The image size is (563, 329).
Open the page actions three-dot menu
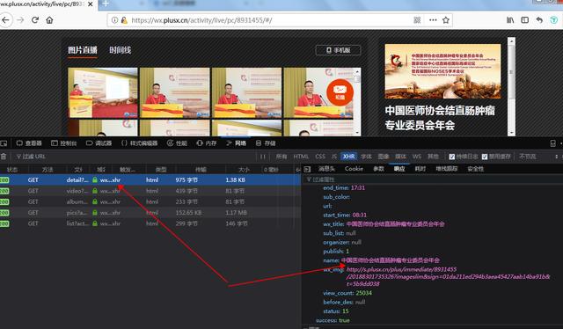pyautogui.click(x=433, y=20)
